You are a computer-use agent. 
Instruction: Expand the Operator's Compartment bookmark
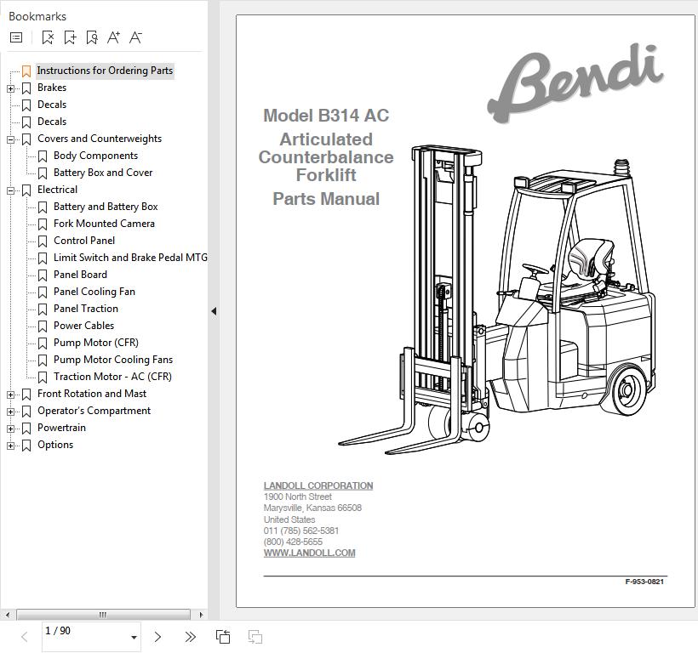pos(10,412)
